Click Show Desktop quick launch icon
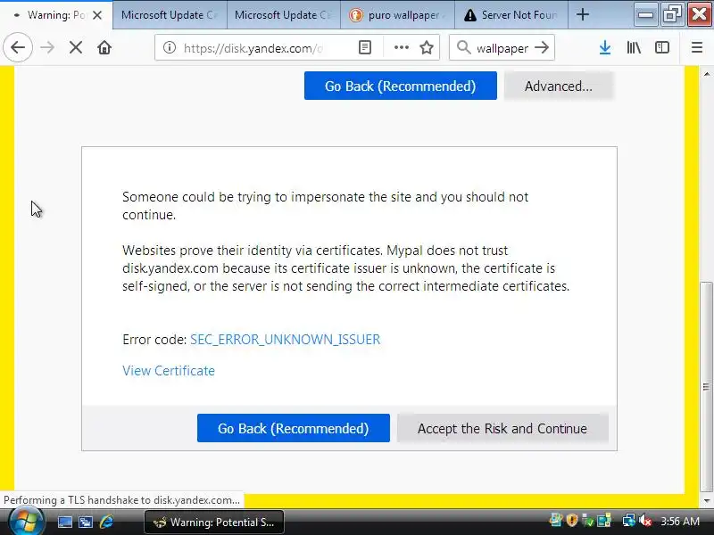 pos(64,522)
